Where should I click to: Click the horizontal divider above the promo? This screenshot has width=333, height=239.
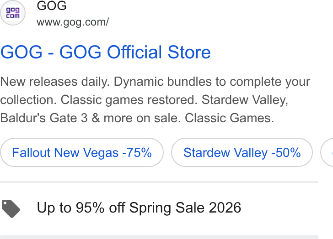click(159, 182)
